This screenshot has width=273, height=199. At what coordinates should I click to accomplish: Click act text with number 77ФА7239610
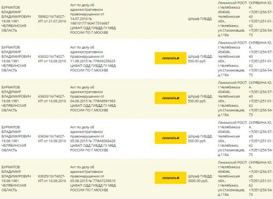pyautogui.click(x=93, y=178)
